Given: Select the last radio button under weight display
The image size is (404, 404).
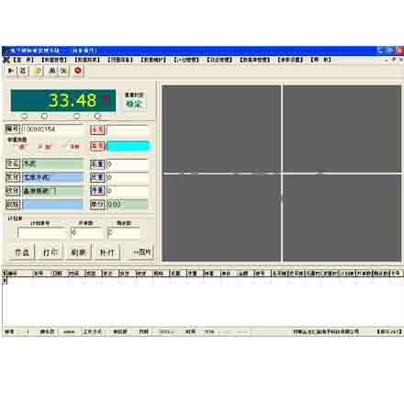Looking at the screenshot, I should pyautogui.click(x=97, y=116).
